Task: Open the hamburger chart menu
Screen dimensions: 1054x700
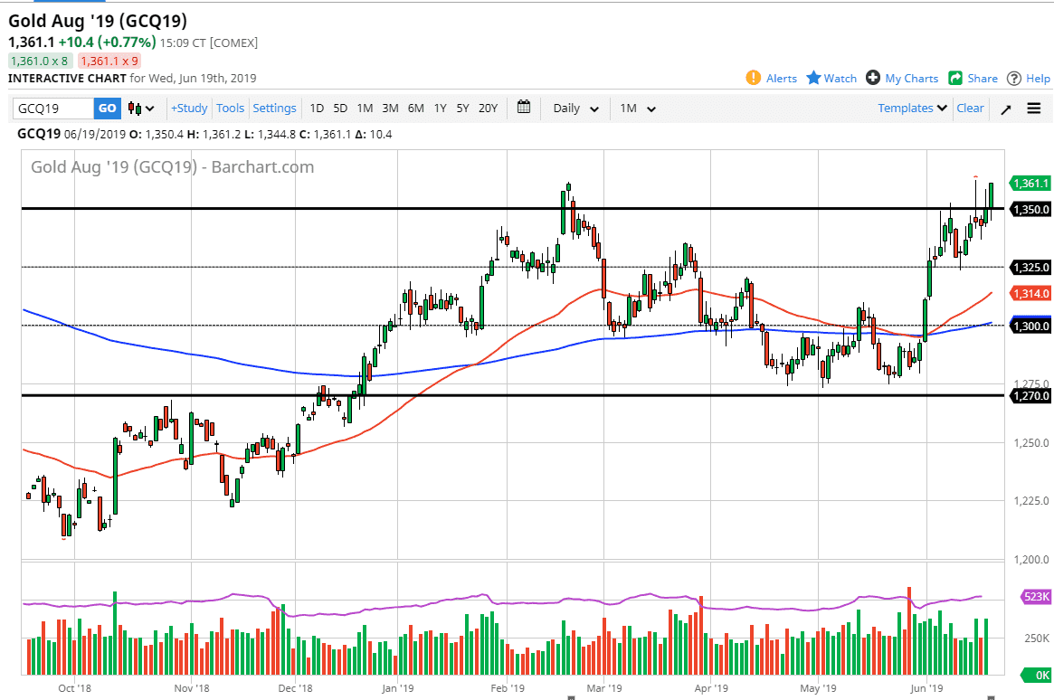Action: [1033, 109]
